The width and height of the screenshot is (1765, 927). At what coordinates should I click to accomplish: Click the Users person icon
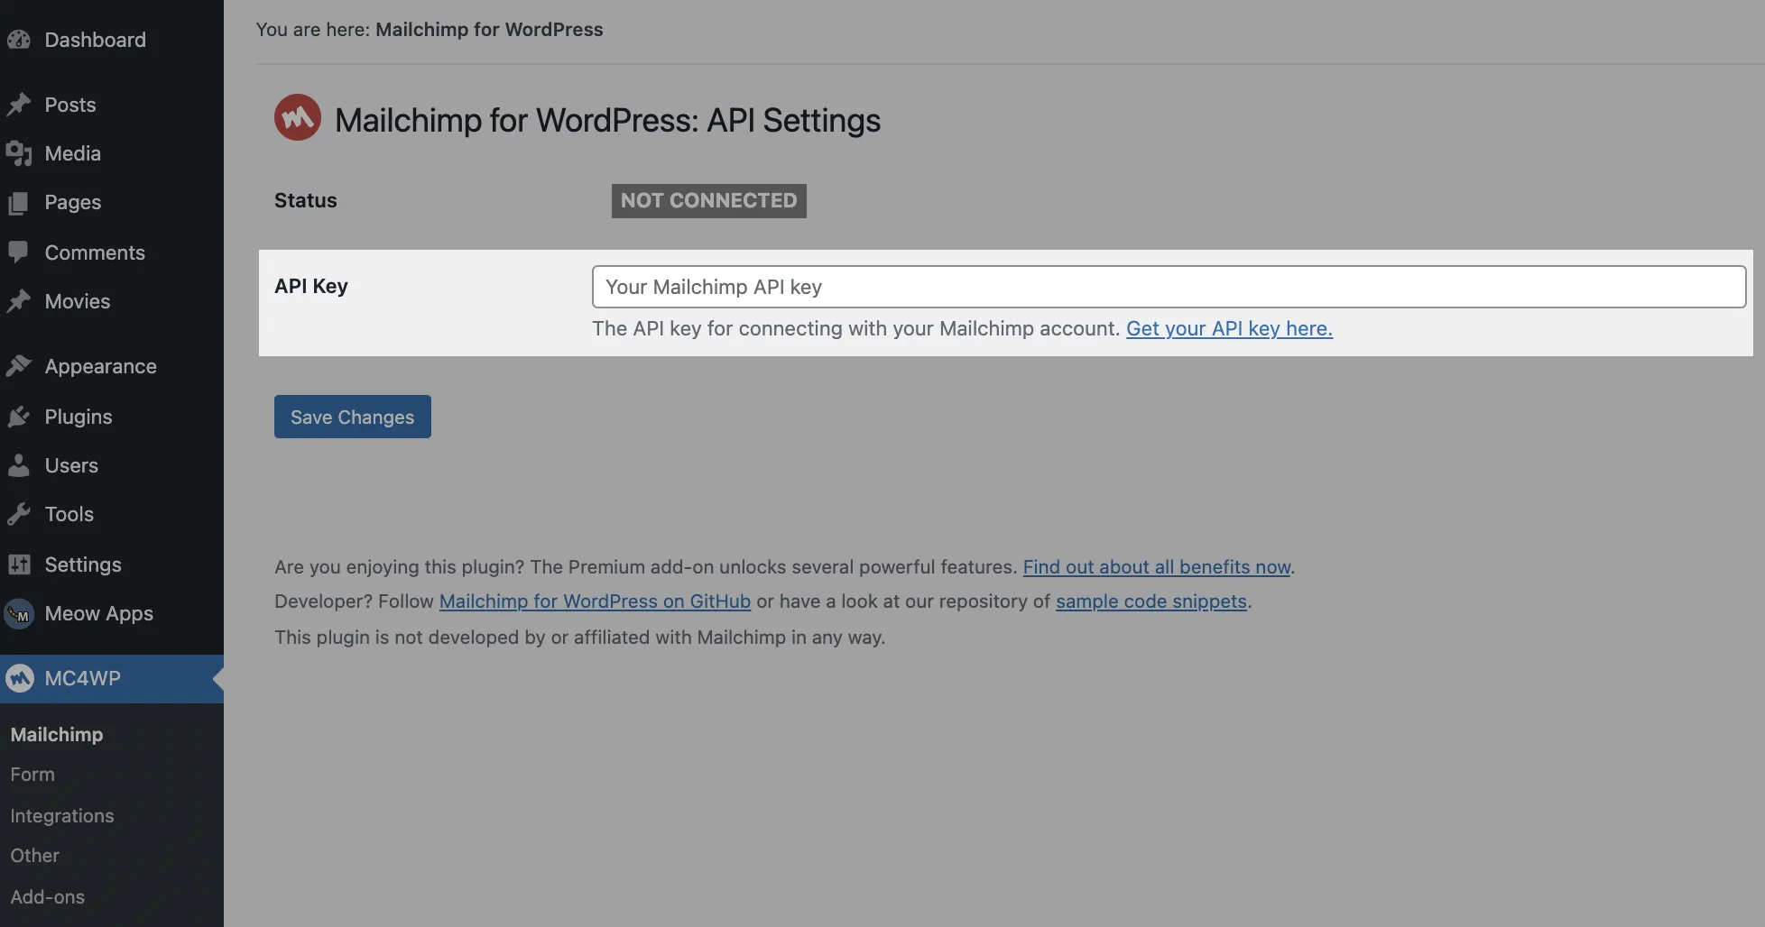click(x=19, y=465)
